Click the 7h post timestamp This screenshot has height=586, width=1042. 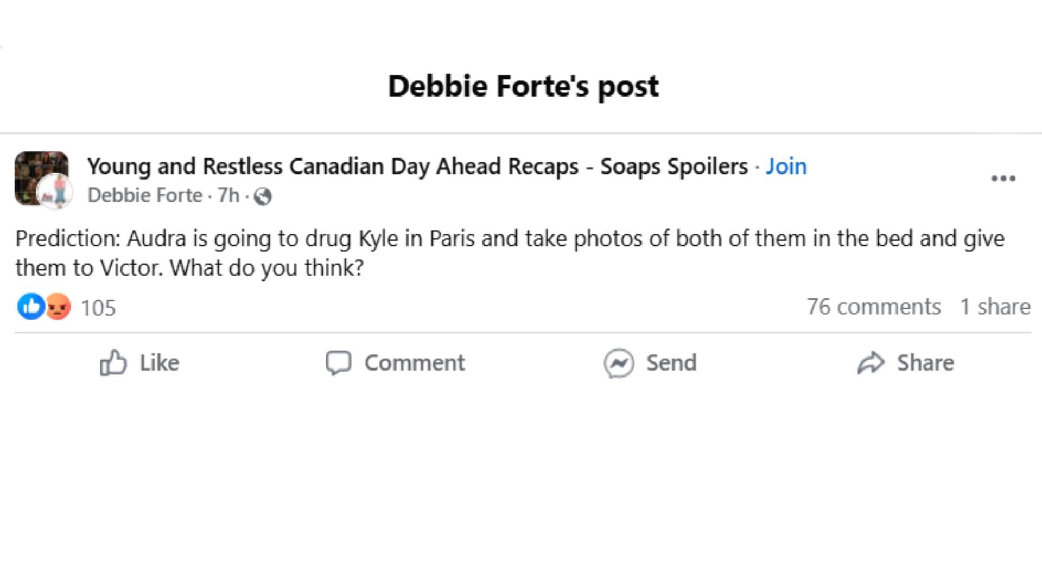pos(228,195)
